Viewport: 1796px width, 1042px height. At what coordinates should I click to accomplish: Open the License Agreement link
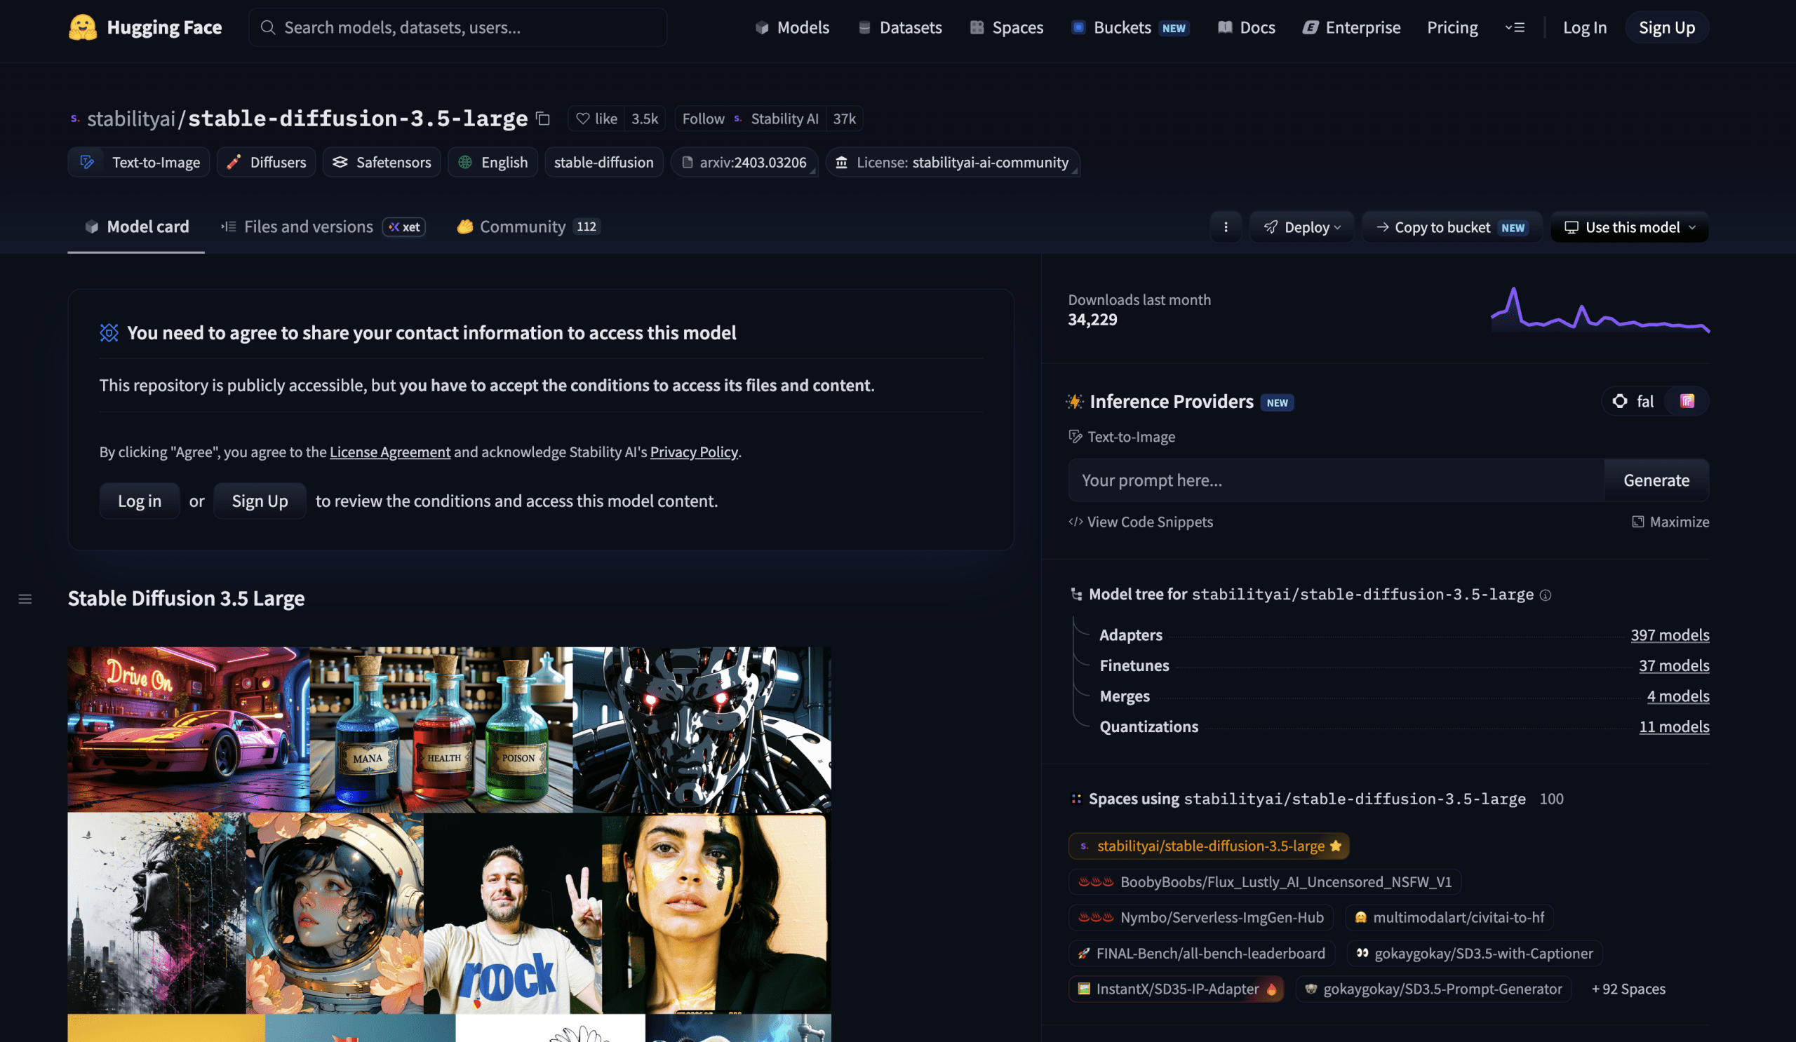[390, 452]
